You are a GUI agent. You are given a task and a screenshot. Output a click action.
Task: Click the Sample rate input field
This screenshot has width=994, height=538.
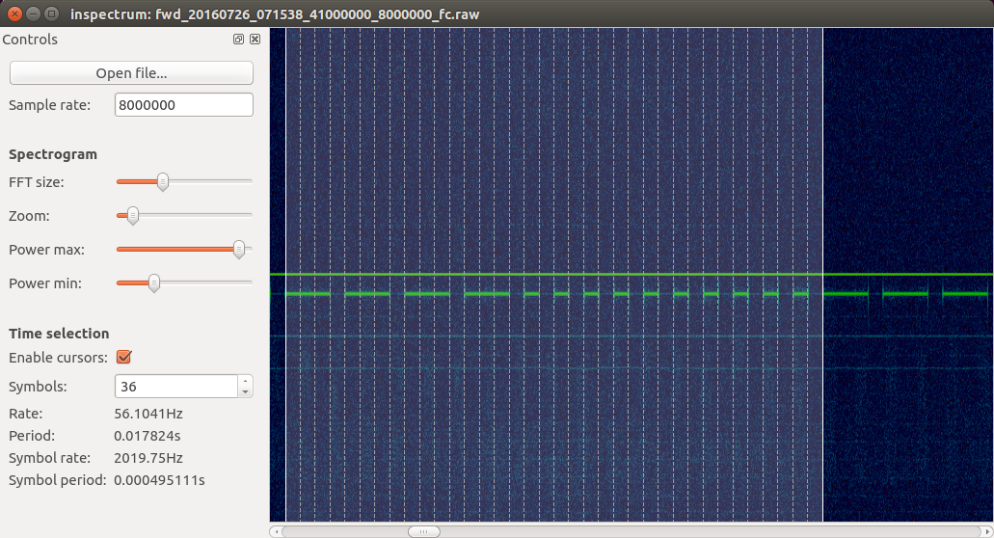coord(184,104)
